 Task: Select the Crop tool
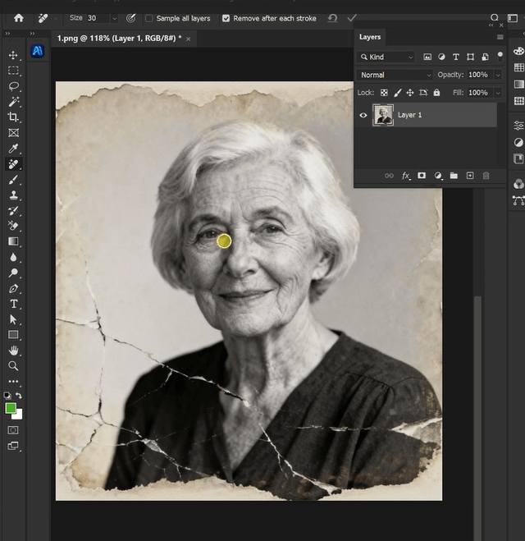coord(13,117)
